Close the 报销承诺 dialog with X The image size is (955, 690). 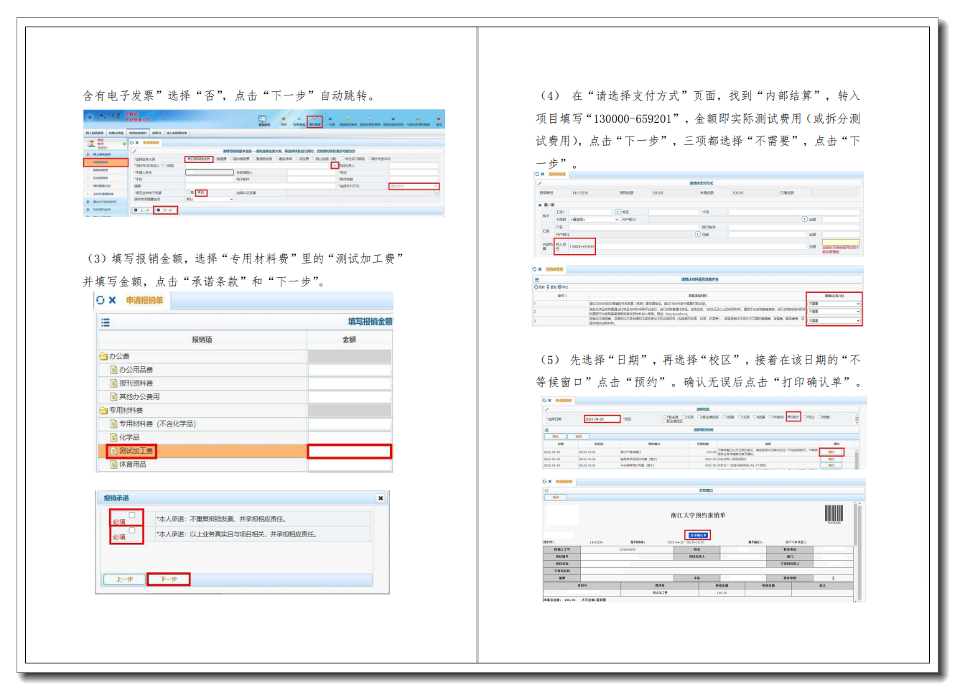pyautogui.click(x=381, y=498)
